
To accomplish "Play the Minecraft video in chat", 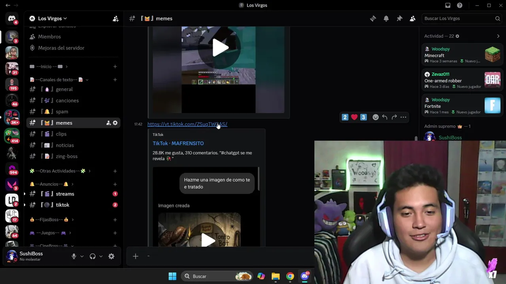I will pos(220,48).
